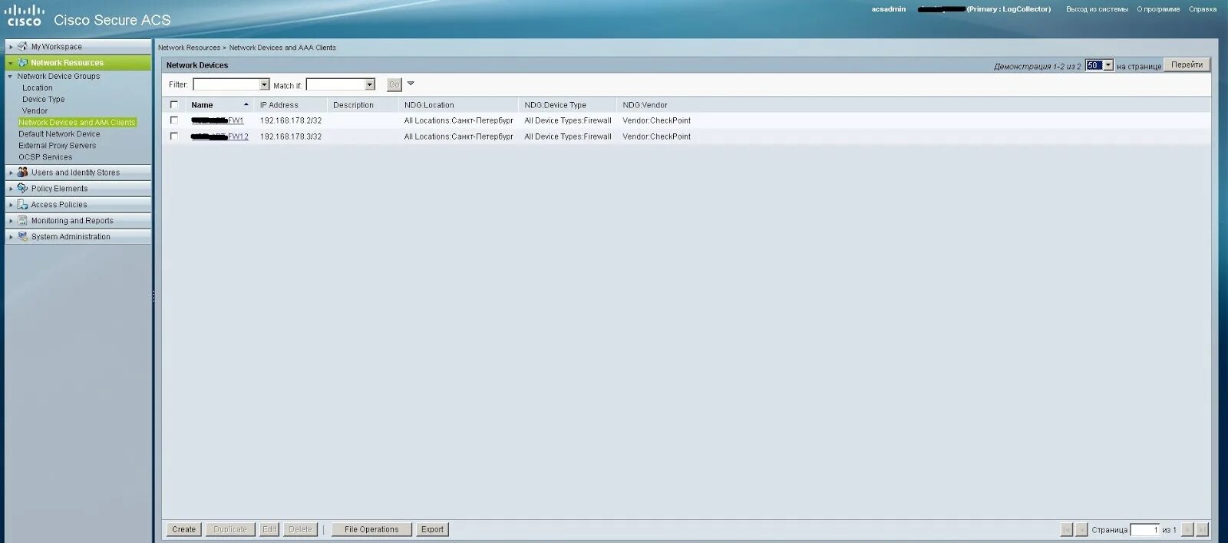
Task: Click the File Operations button
Action: tap(371, 530)
